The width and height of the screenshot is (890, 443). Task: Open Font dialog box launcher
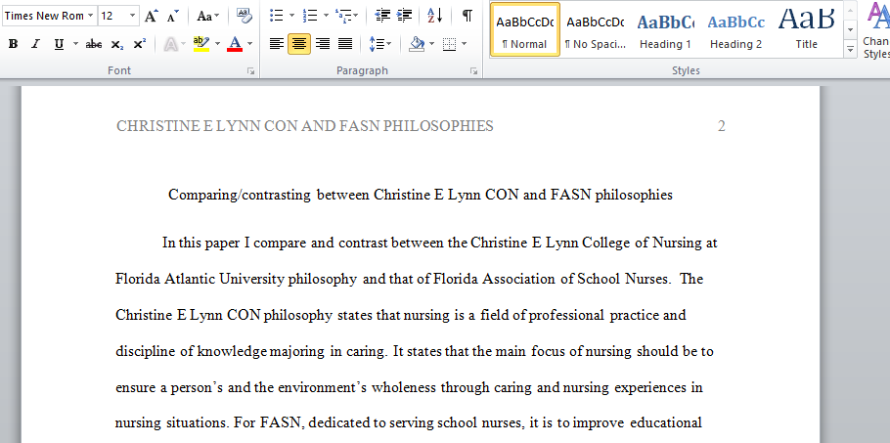[250, 71]
